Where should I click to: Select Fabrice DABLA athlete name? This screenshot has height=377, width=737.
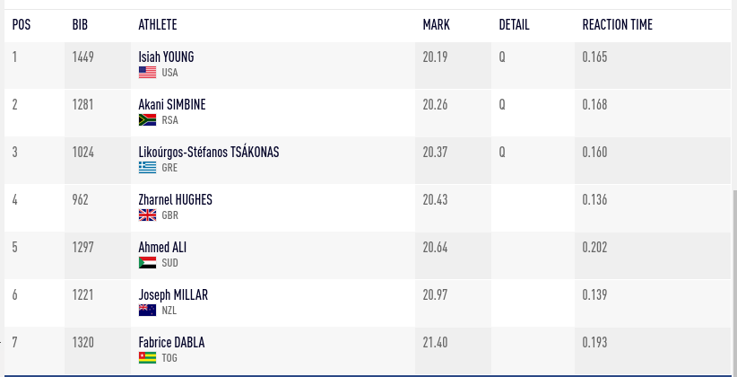pyautogui.click(x=171, y=342)
